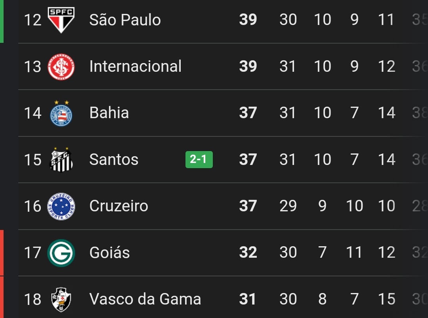This screenshot has height=318, width=428.
Task: Select the Goiás team name
Action: [x=109, y=253]
